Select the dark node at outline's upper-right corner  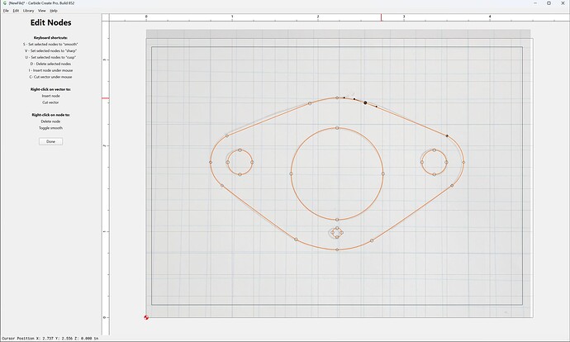[447, 136]
